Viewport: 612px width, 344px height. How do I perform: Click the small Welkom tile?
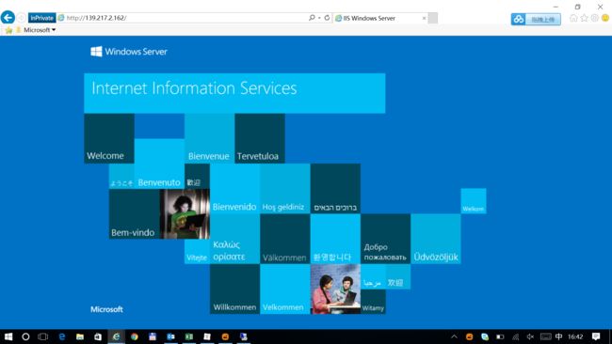(x=474, y=201)
